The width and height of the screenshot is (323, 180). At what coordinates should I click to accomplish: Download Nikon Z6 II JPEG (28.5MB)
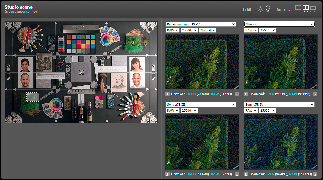coord(270,94)
